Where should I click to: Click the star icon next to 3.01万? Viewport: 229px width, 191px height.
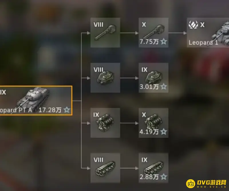(x=164, y=87)
